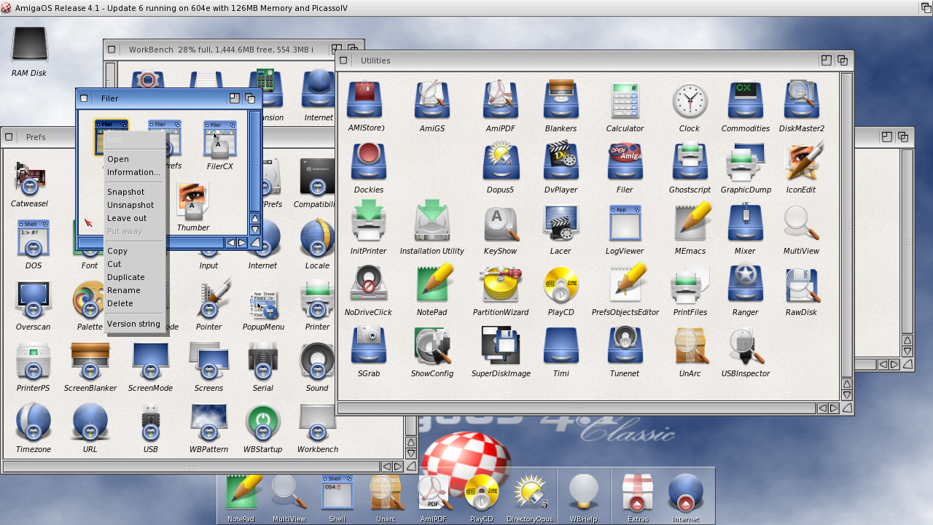933x525 pixels.
Task: Select the RAM Disk desktop icon
Action: pyautogui.click(x=29, y=44)
